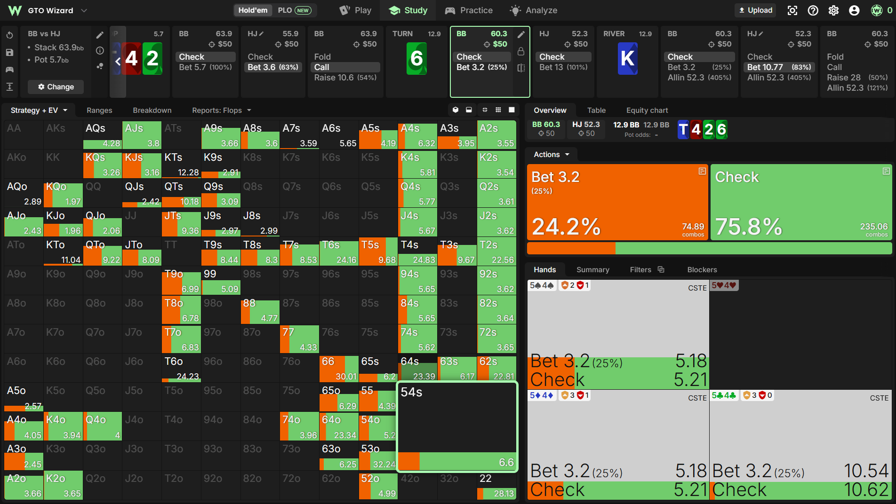Select the 54s cell in the hand matrix

[457, 426]
